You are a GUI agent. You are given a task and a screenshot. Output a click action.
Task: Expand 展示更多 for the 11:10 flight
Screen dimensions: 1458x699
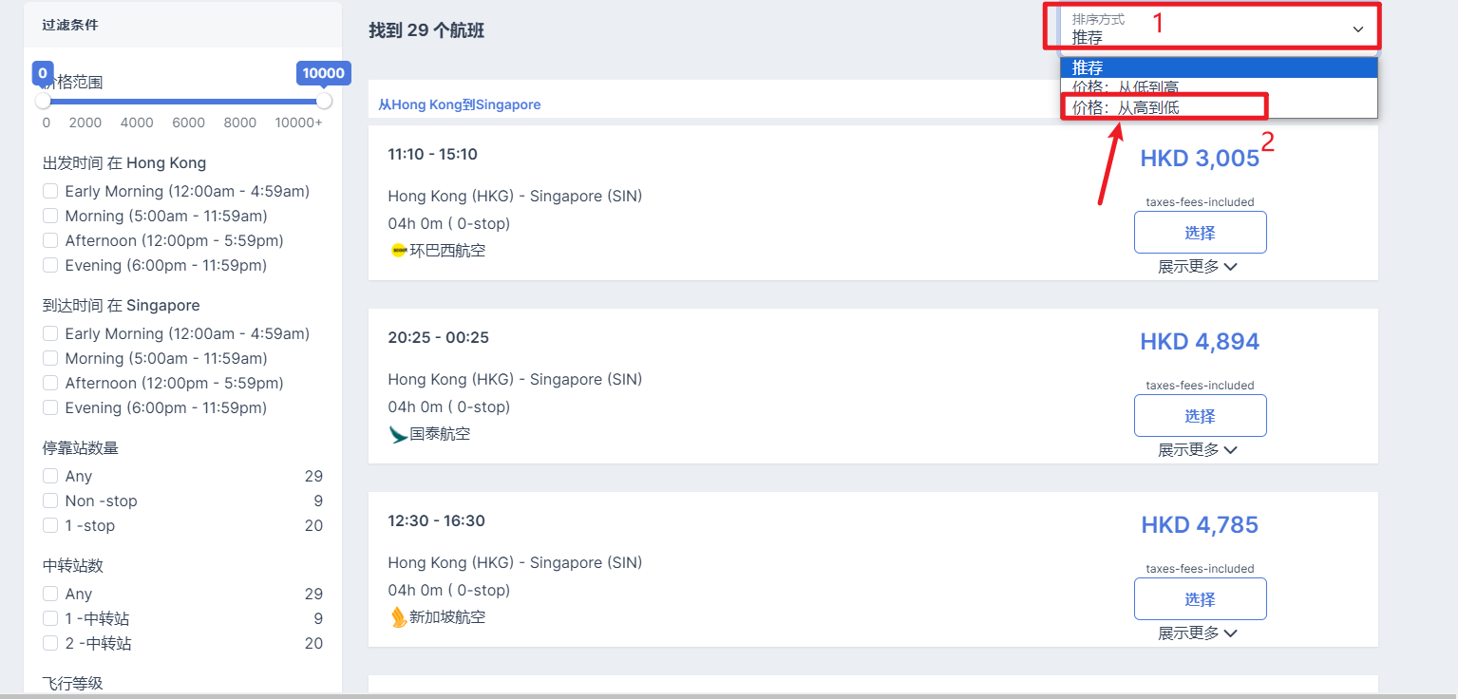coord(1188,267)
